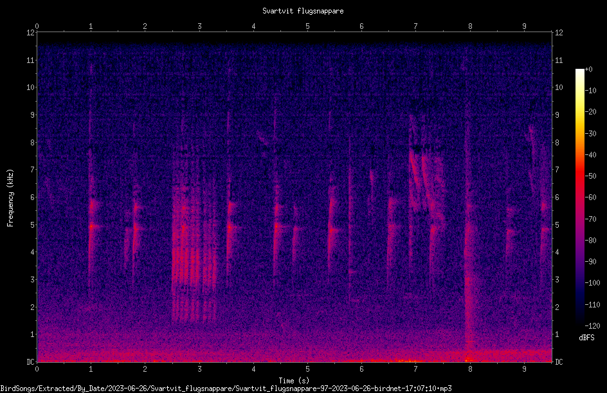Screen dimensions: 607x393
Task: Click the '-110' color scale label
Action: [x=593, y=305]
